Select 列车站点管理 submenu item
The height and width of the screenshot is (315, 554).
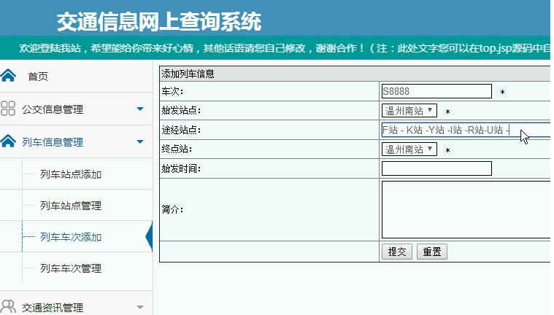(x=71, y=205)
